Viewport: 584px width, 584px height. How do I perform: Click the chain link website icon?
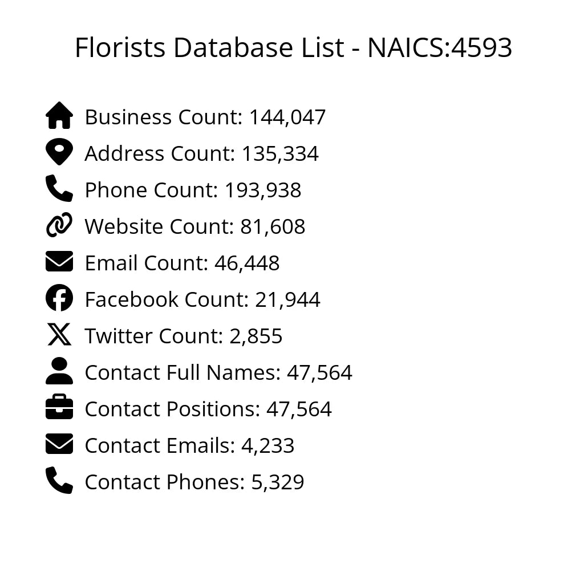click(x=59, y=225)
